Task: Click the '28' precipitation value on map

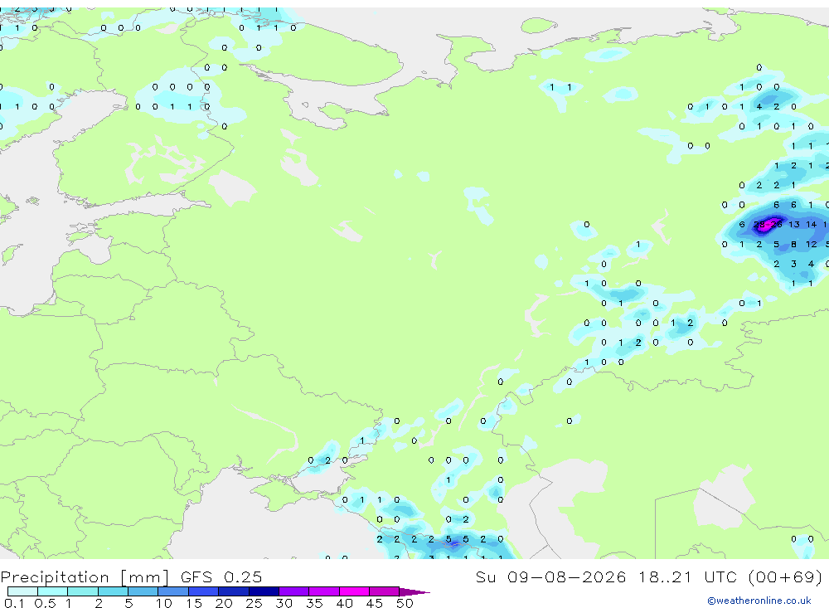Action: click(x=759, y=224)
